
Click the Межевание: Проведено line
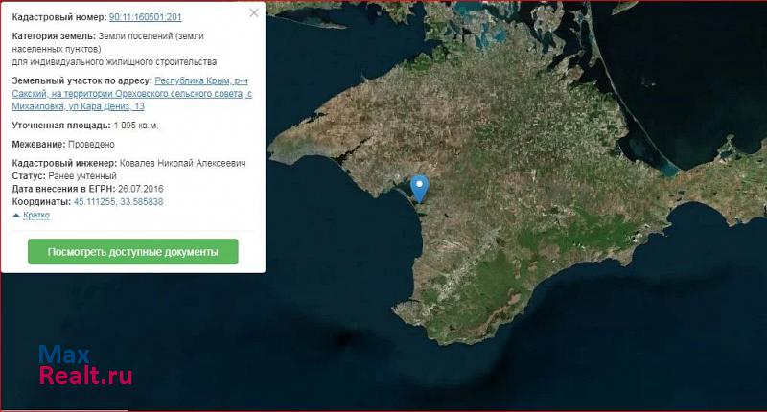tap(63, 145)
